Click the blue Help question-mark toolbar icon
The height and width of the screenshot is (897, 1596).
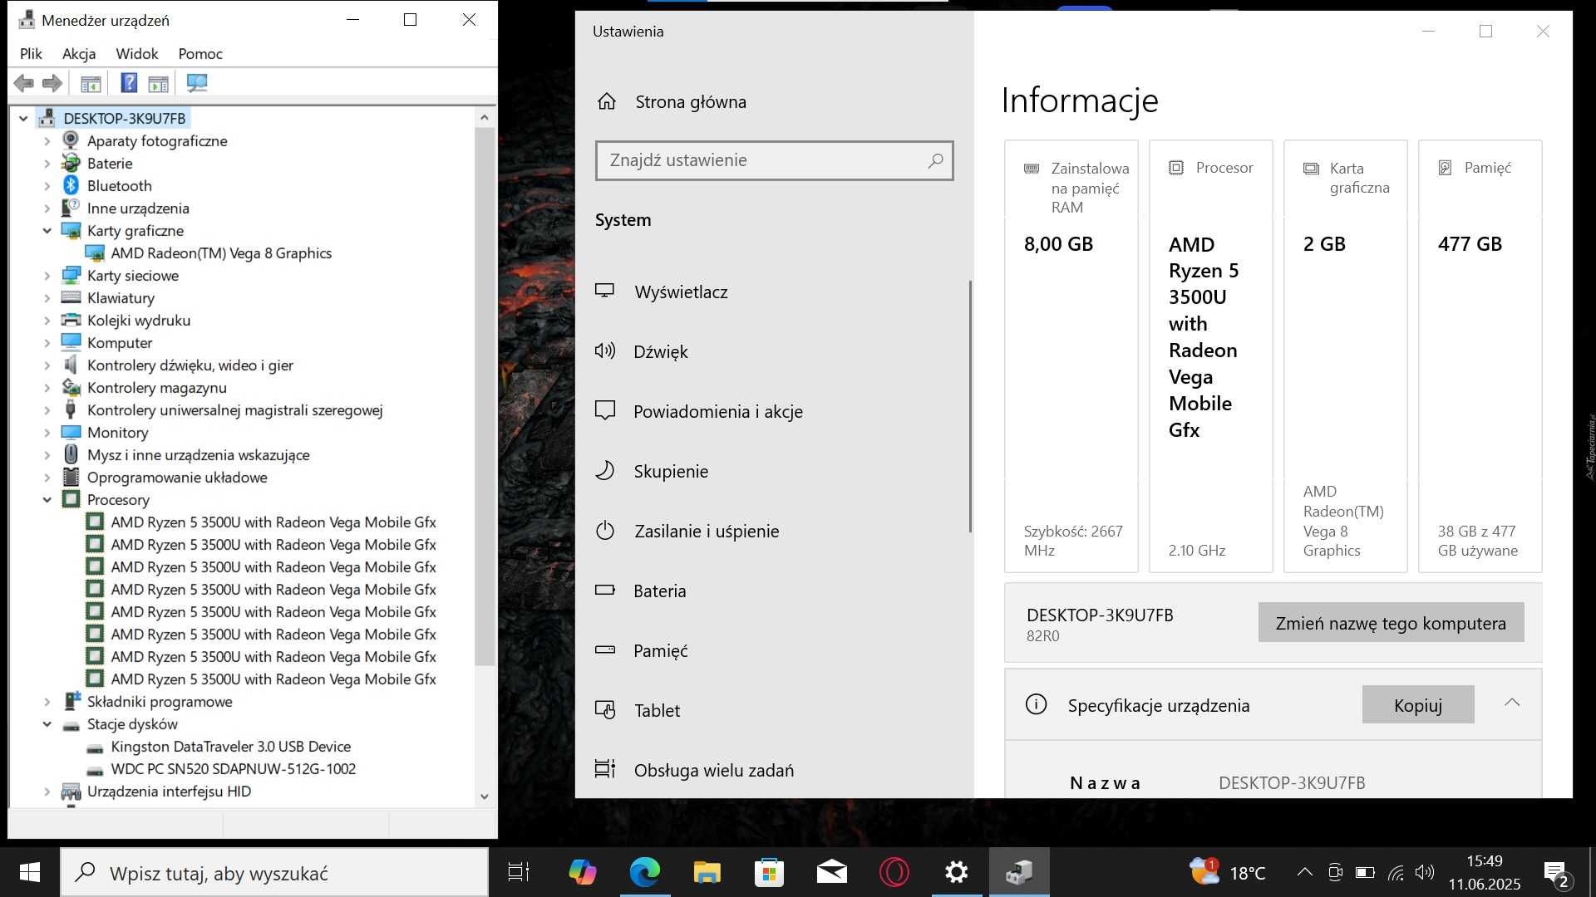tap(129, 83)
